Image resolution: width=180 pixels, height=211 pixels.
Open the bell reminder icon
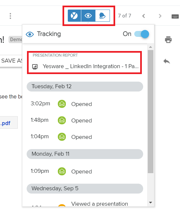[x=103, y=15]
